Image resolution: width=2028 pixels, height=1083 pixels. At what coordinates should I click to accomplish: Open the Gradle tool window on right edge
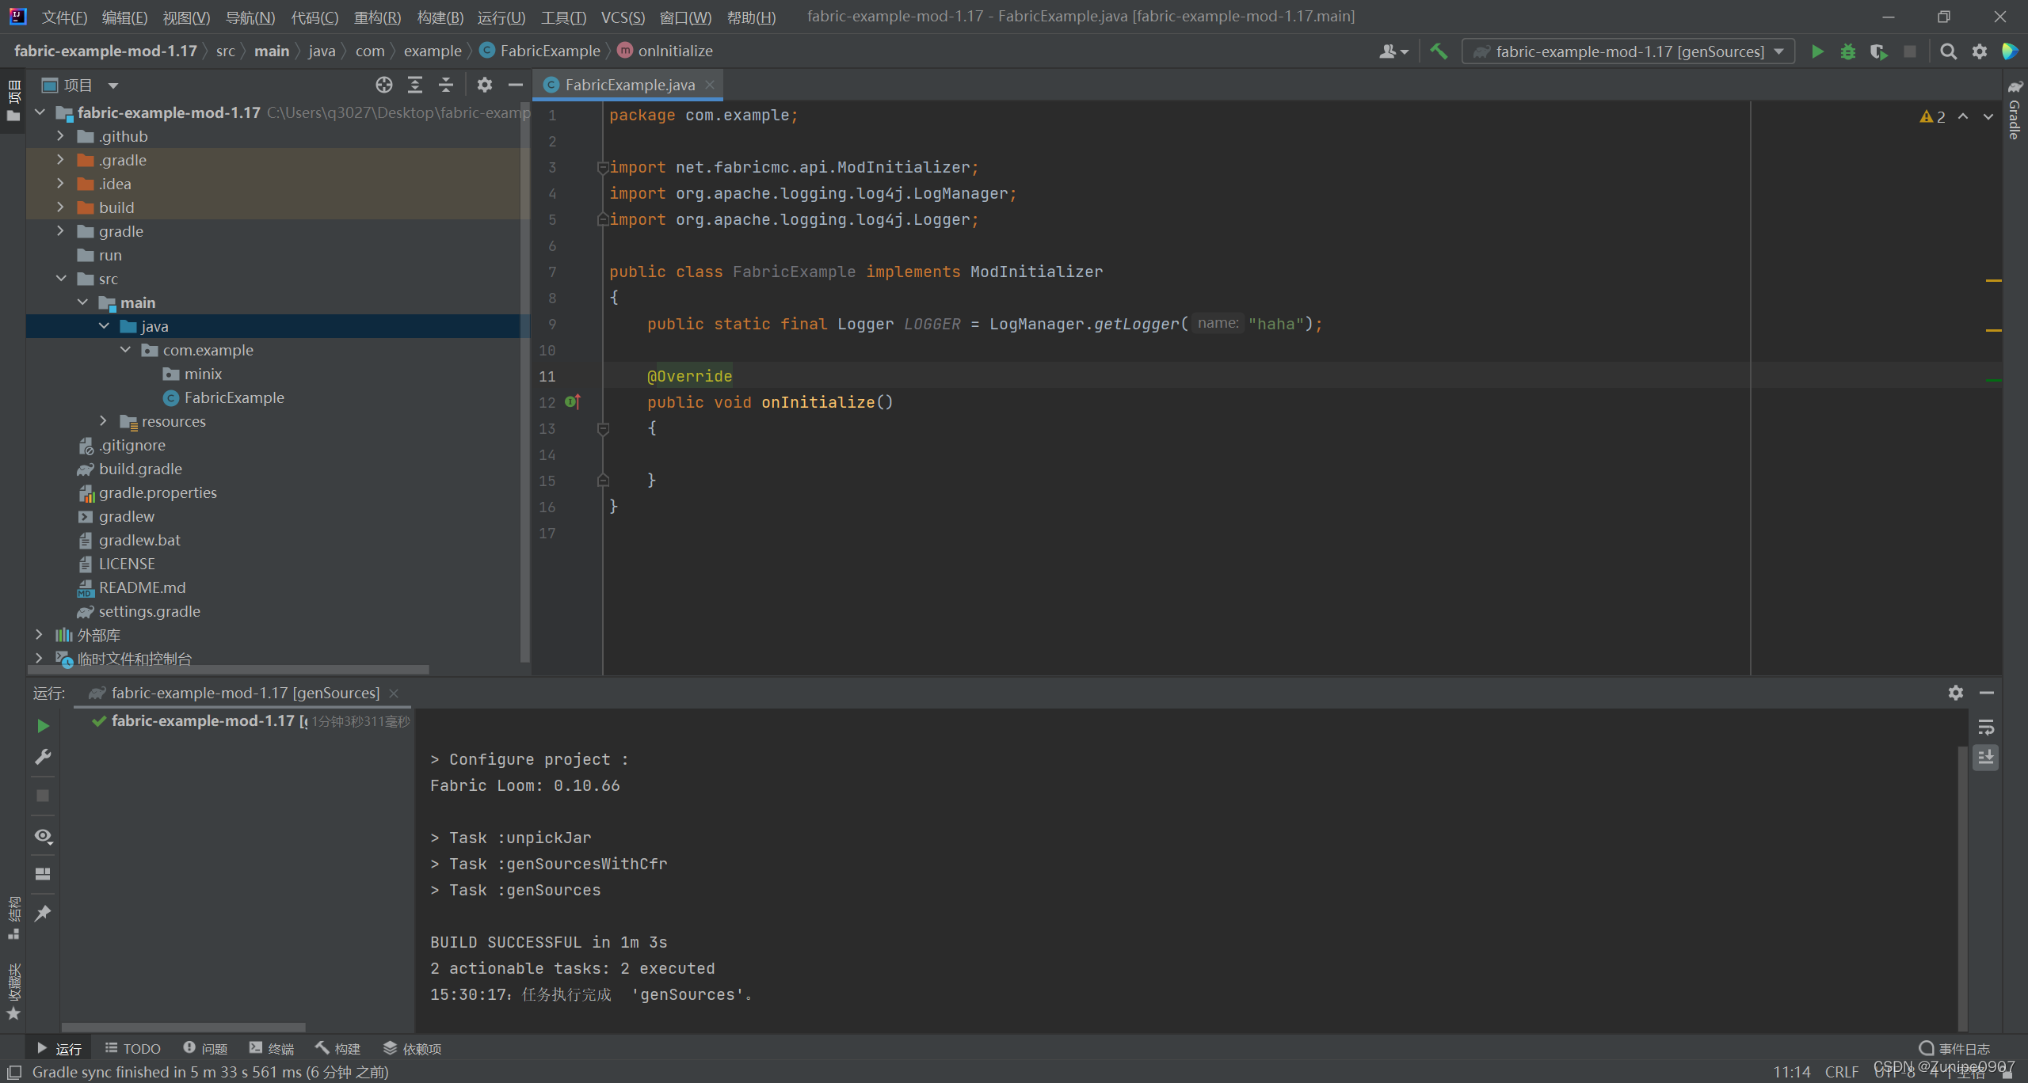pos(2015,110)
